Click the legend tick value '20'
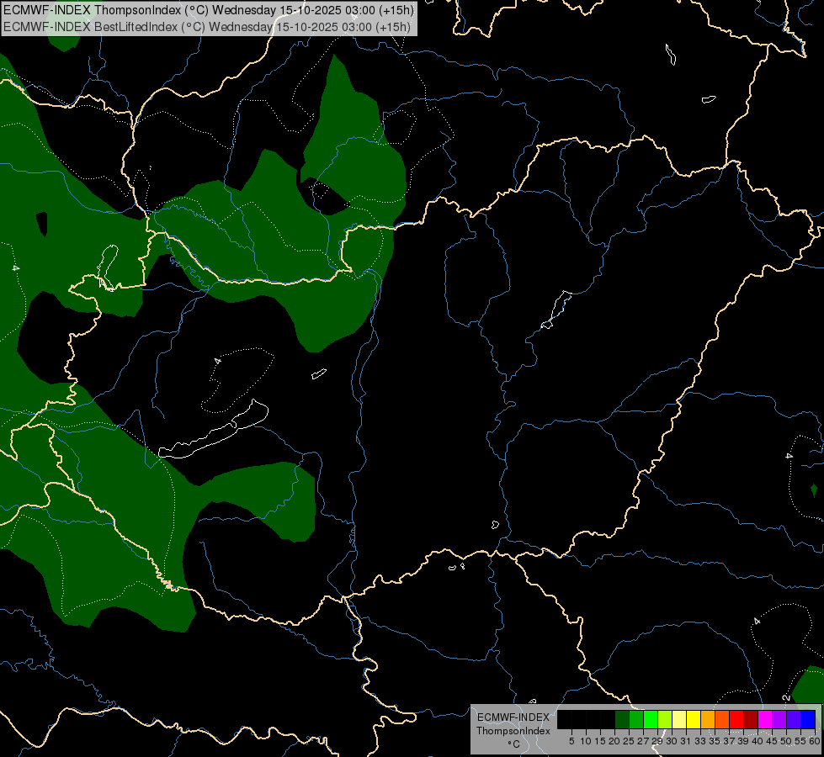This screenshot has height=757, width=824. pyautogui.click(x=614, y=741)
